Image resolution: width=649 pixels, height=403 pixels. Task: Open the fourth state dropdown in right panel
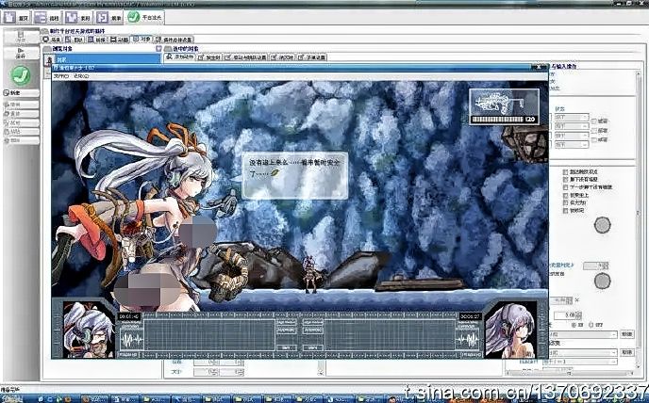pos(572,145)
